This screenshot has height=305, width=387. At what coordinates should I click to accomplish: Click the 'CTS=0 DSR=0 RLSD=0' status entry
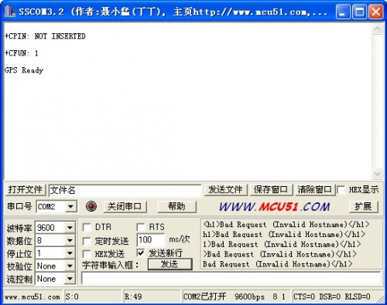pyautogui.click(x=332, y=297)
